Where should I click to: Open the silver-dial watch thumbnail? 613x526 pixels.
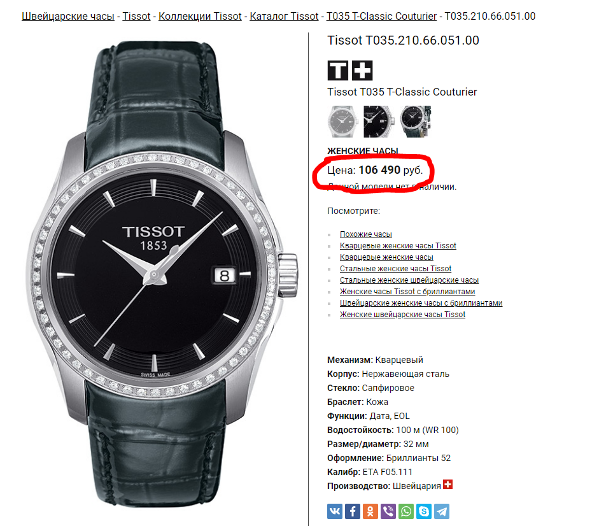[x=342, y=121]
